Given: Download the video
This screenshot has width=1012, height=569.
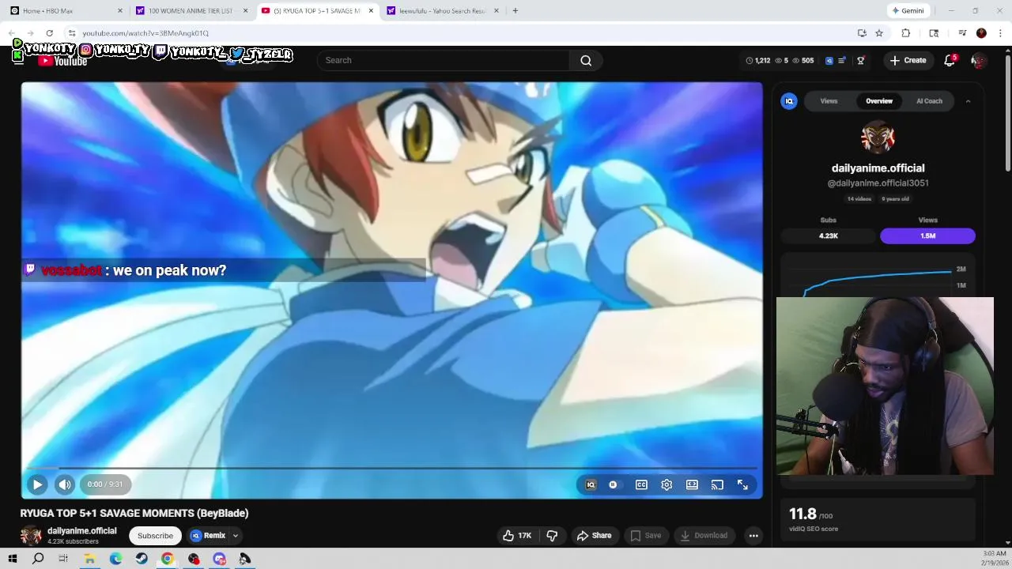Looking at the screenshot, I should (704, 536).
